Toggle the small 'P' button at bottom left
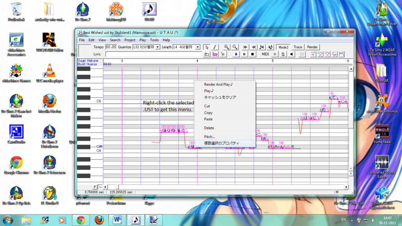Screen dimensions: 402x226 (x=95, y=187)
